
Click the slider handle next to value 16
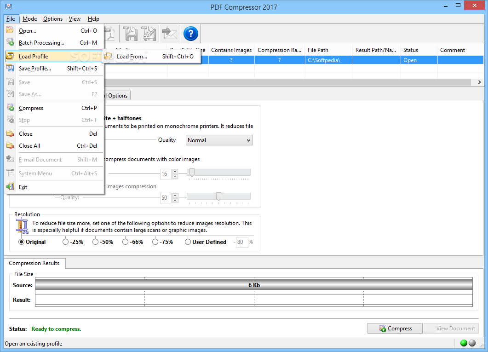point(192,173)
